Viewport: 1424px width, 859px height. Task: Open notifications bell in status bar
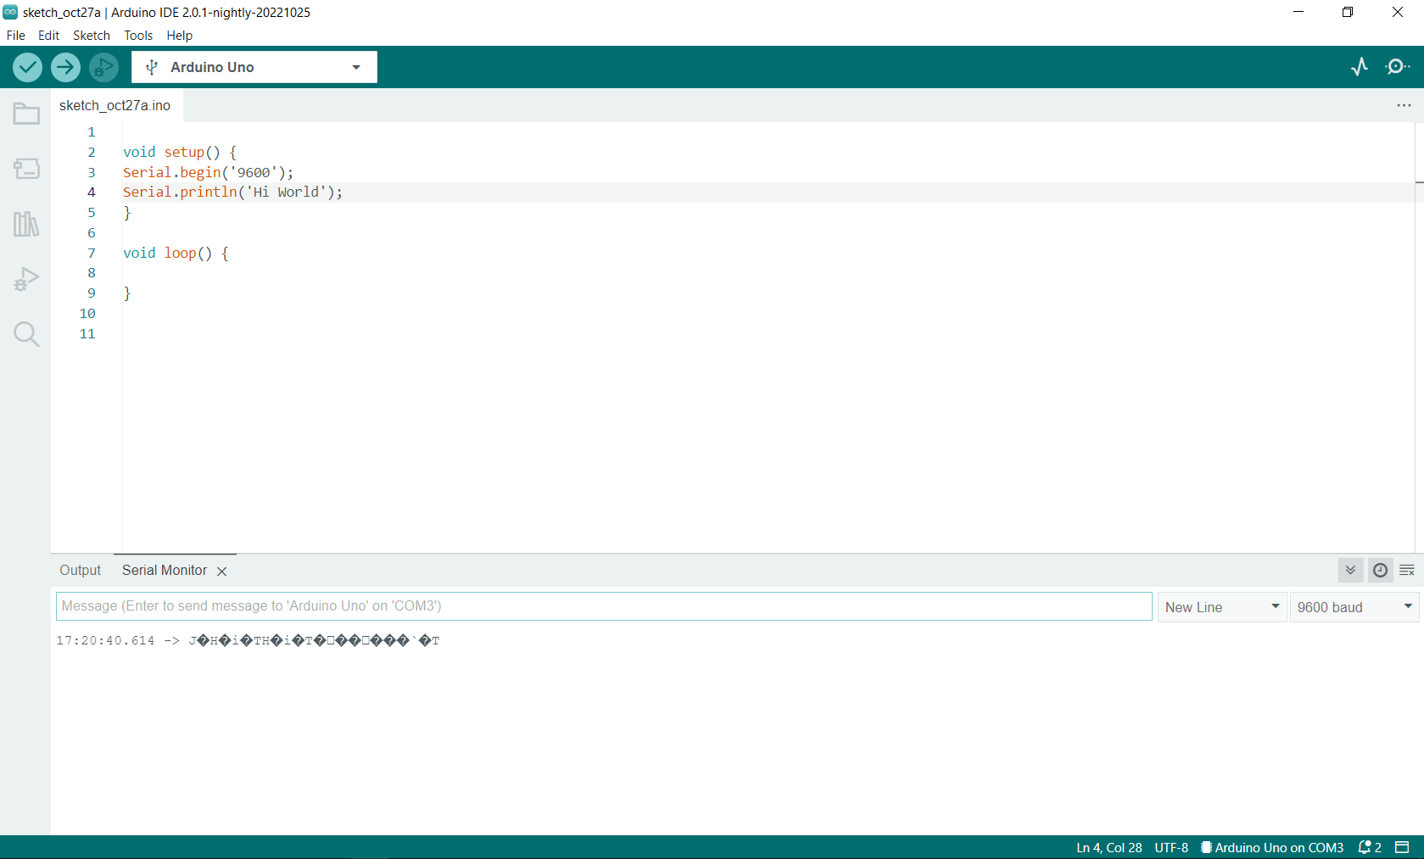coord(1370,847)
